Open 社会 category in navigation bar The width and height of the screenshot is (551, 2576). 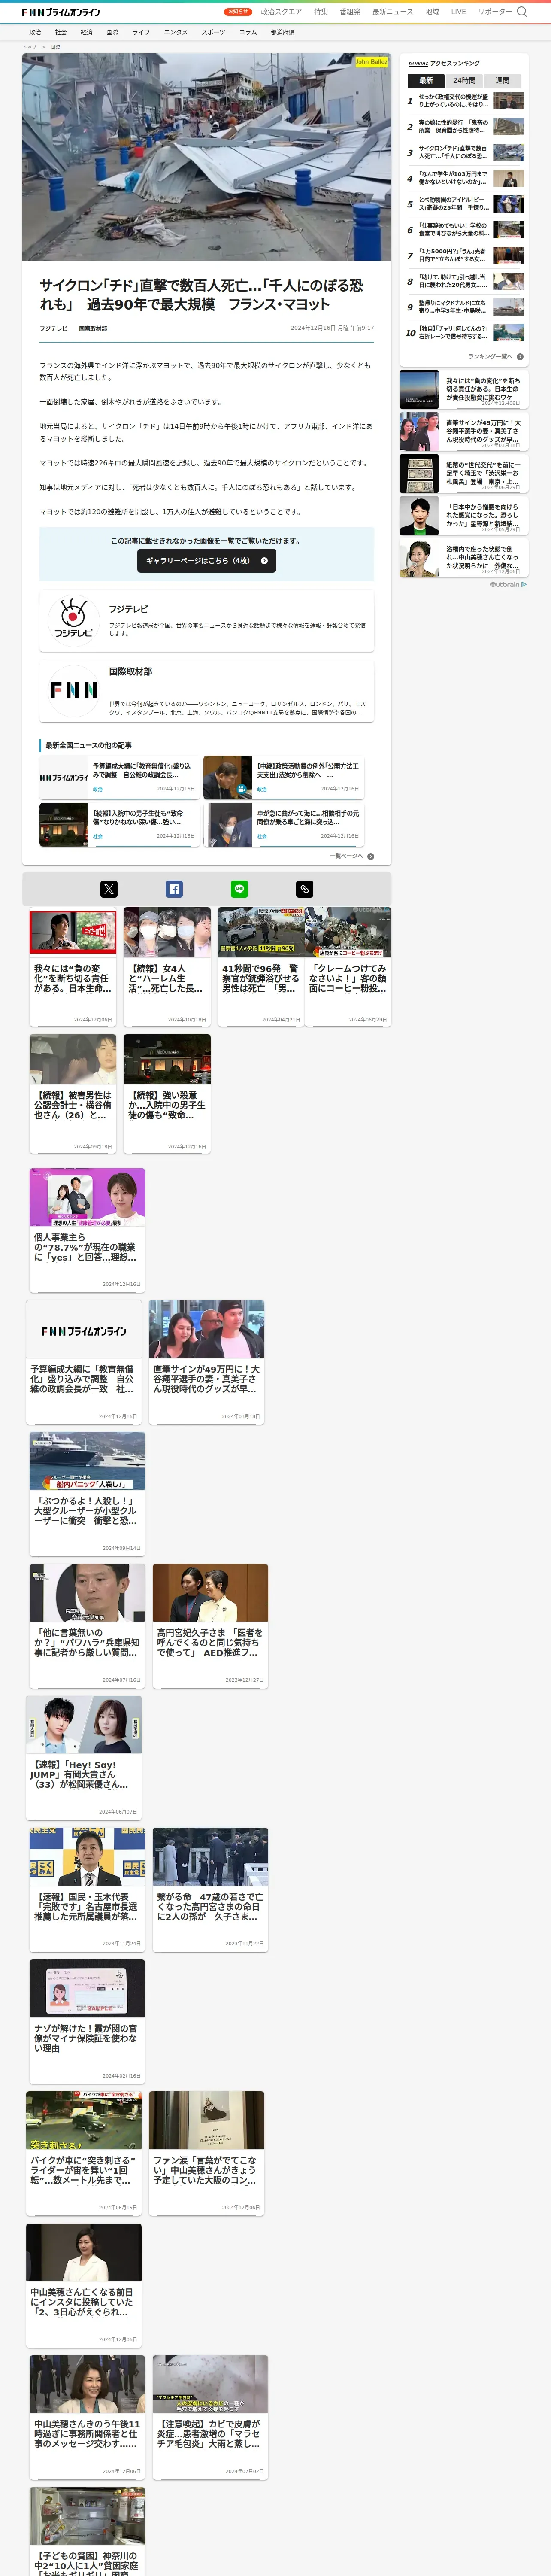tap(61, 32)
